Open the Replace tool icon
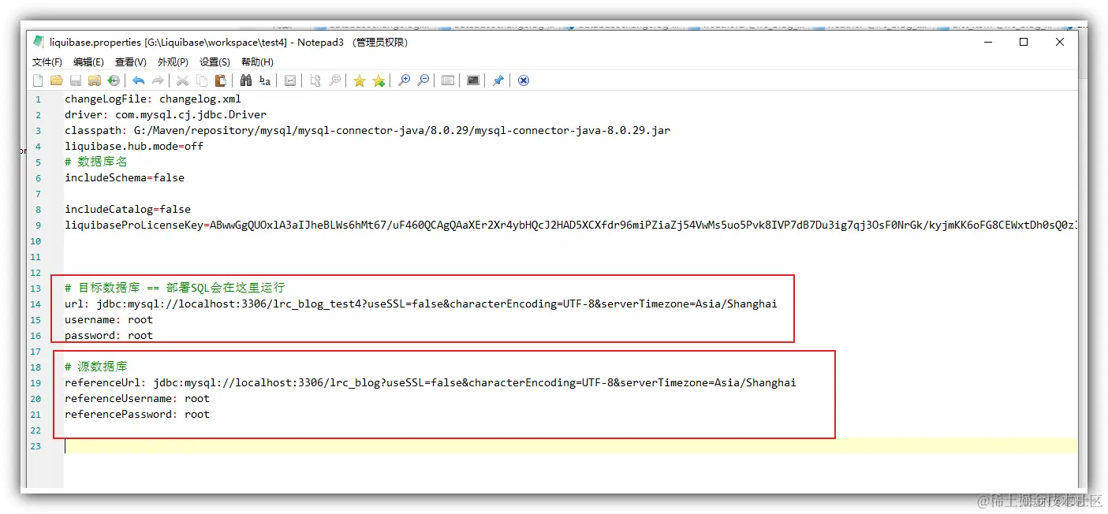This screenshot has height=514, width=1108. pos(265,80)
